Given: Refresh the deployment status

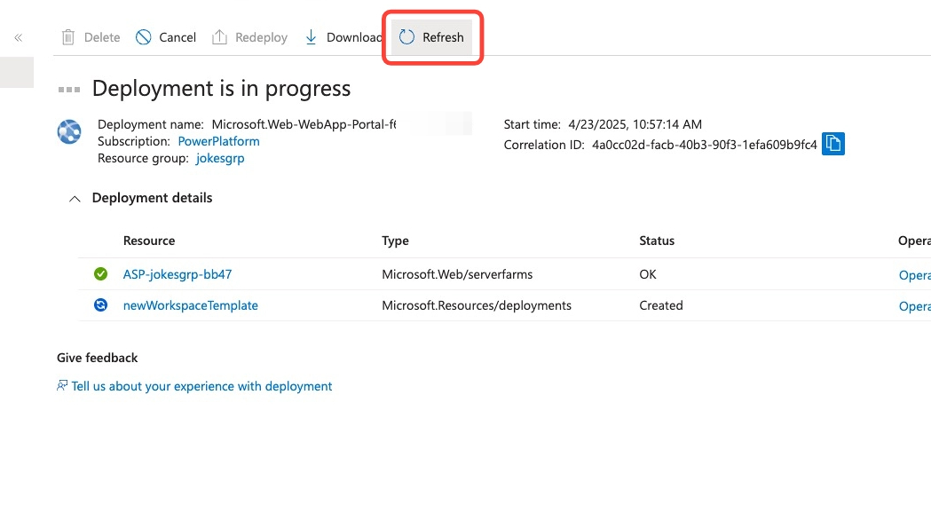Looking at the screenshot, I should point(432,37).
